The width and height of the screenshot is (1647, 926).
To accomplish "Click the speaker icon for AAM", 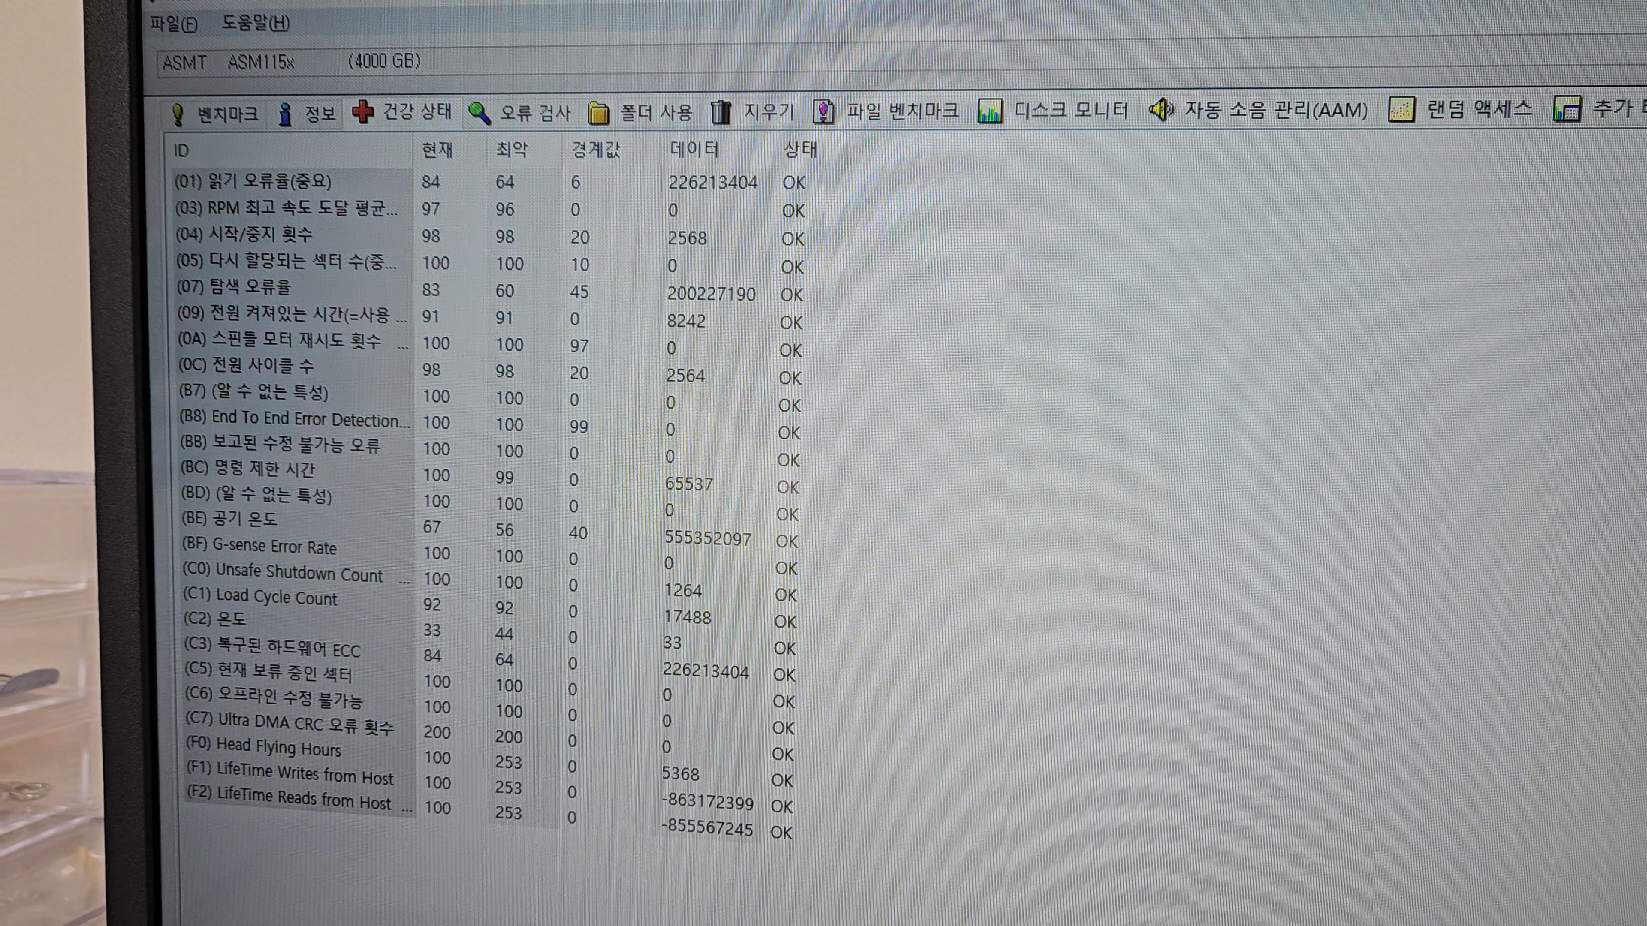I will [1161, 110].
